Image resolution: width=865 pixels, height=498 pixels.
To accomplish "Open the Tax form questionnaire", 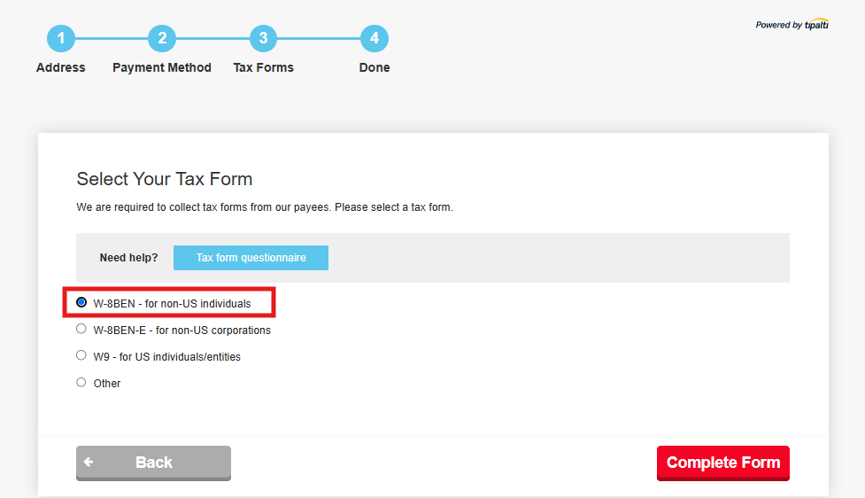I will pos(251,258).
